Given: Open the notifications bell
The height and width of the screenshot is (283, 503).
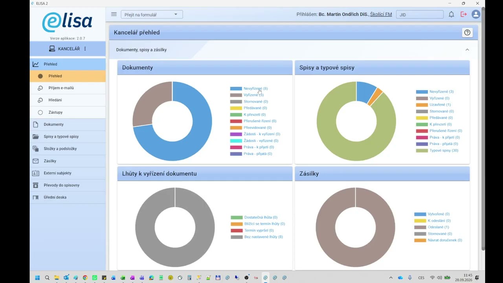Looking at the screenshot, I should (x=452, y=15).
